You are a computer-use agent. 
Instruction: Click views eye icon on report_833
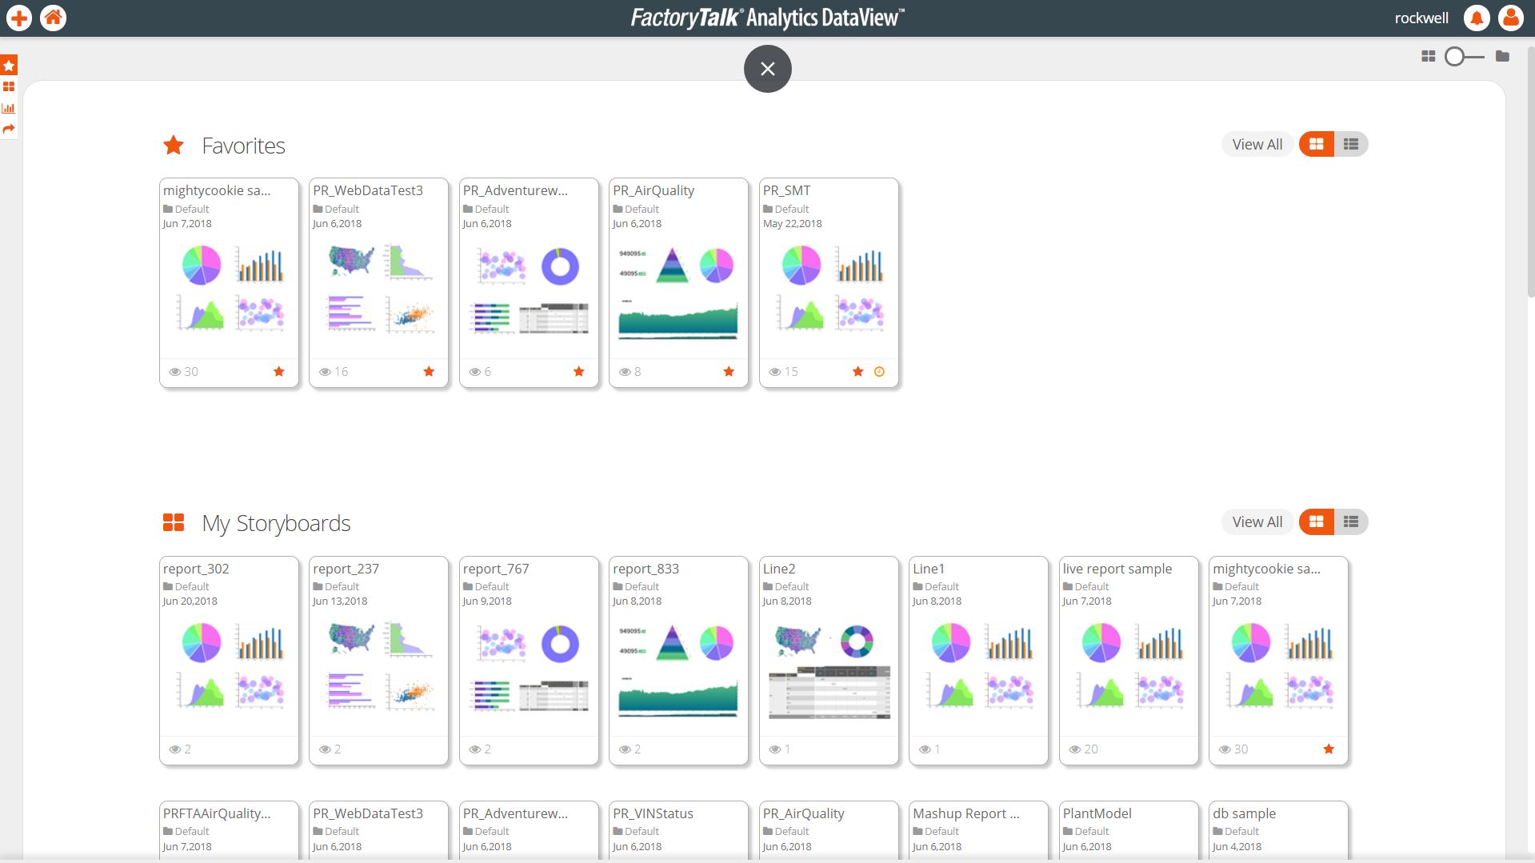click(x=625, y=749)
